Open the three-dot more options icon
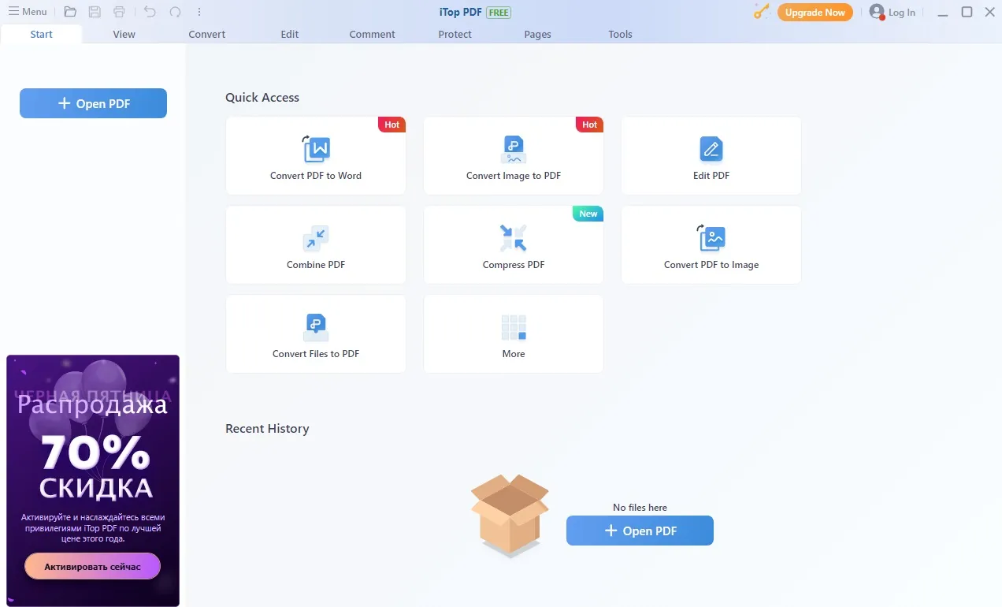The image size is (1002, 607). click(199, 12)
